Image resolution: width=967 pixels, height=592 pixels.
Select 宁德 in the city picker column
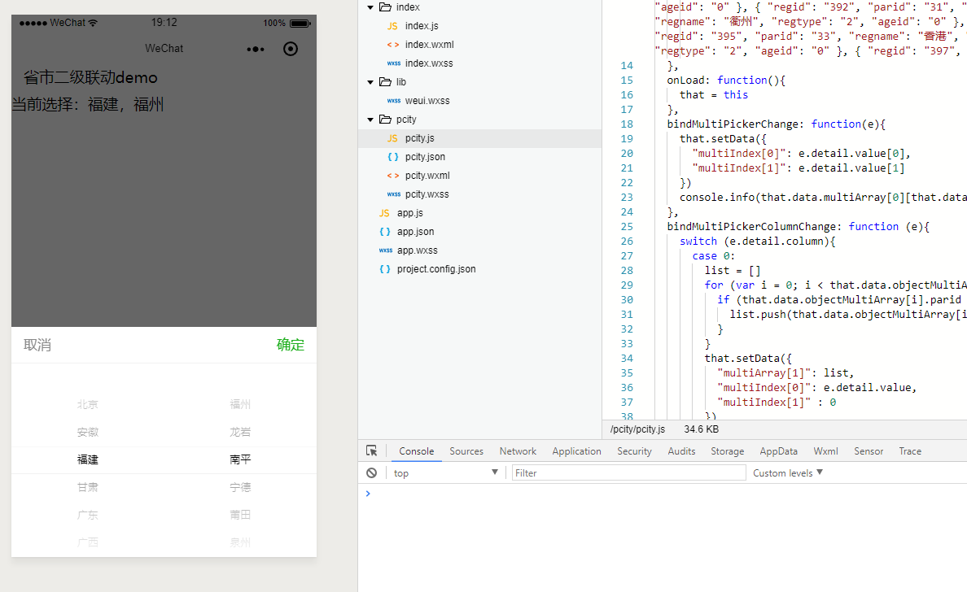pyautogui.click(x=240, y=487)
